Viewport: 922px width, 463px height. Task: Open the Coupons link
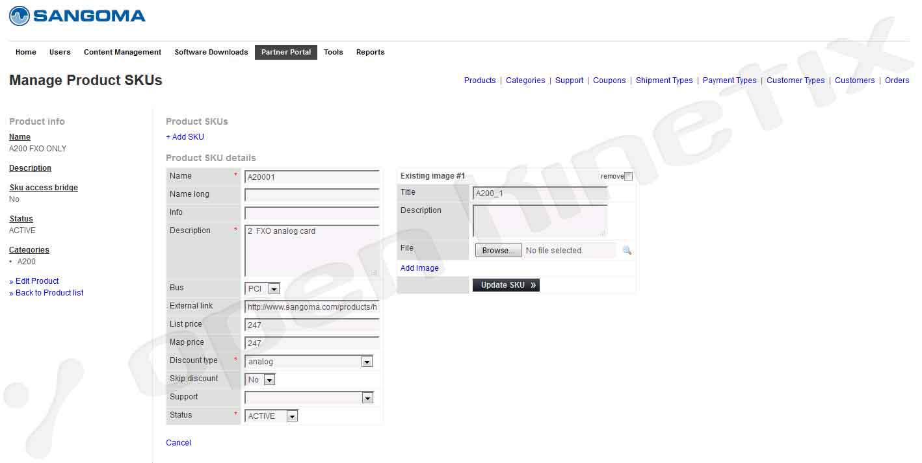(x=609, y=81)
